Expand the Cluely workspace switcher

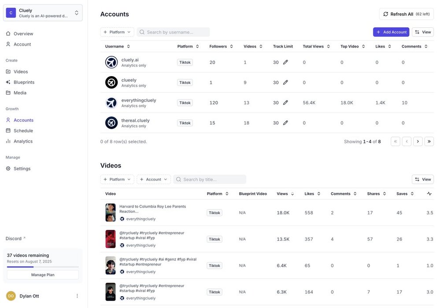tap(43, 13)
